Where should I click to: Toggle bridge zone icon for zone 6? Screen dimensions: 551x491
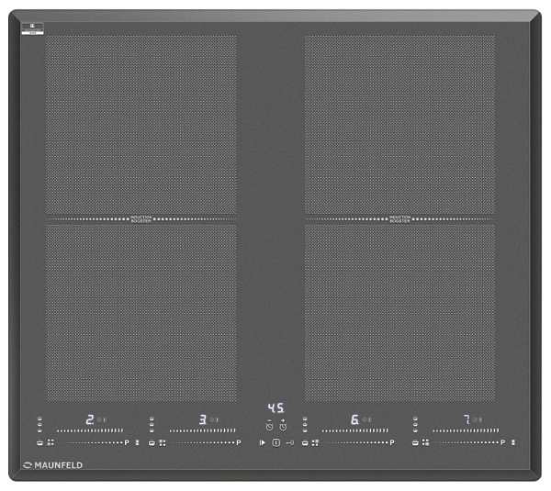coord(315,442)
